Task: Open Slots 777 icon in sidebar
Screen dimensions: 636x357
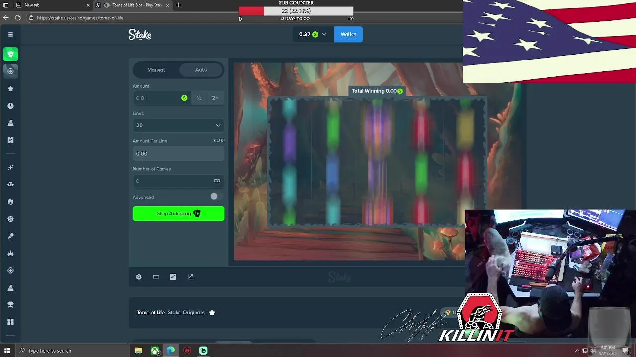Action: pyautogui.click(x=10, y=184)
